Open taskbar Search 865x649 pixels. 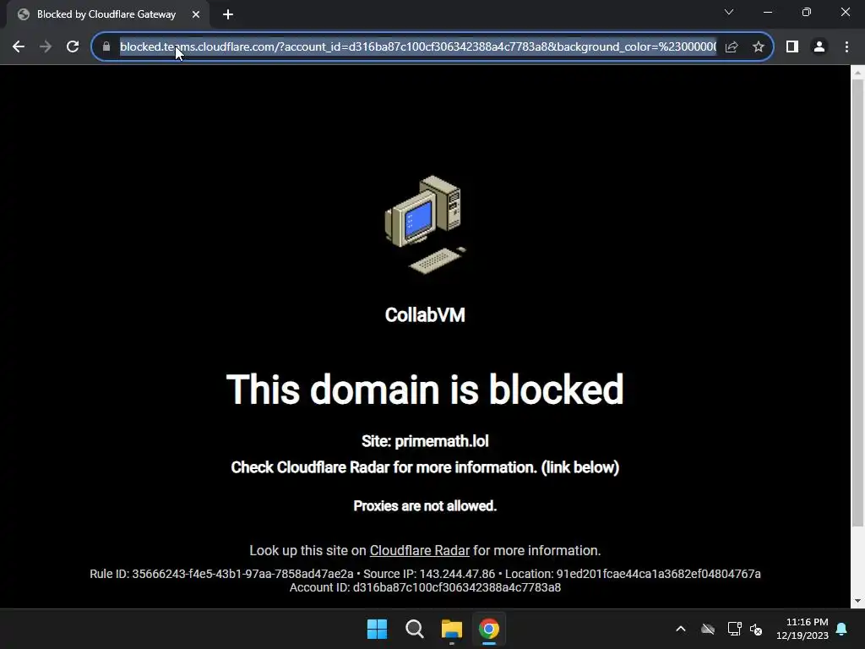(x=414, y=629)
